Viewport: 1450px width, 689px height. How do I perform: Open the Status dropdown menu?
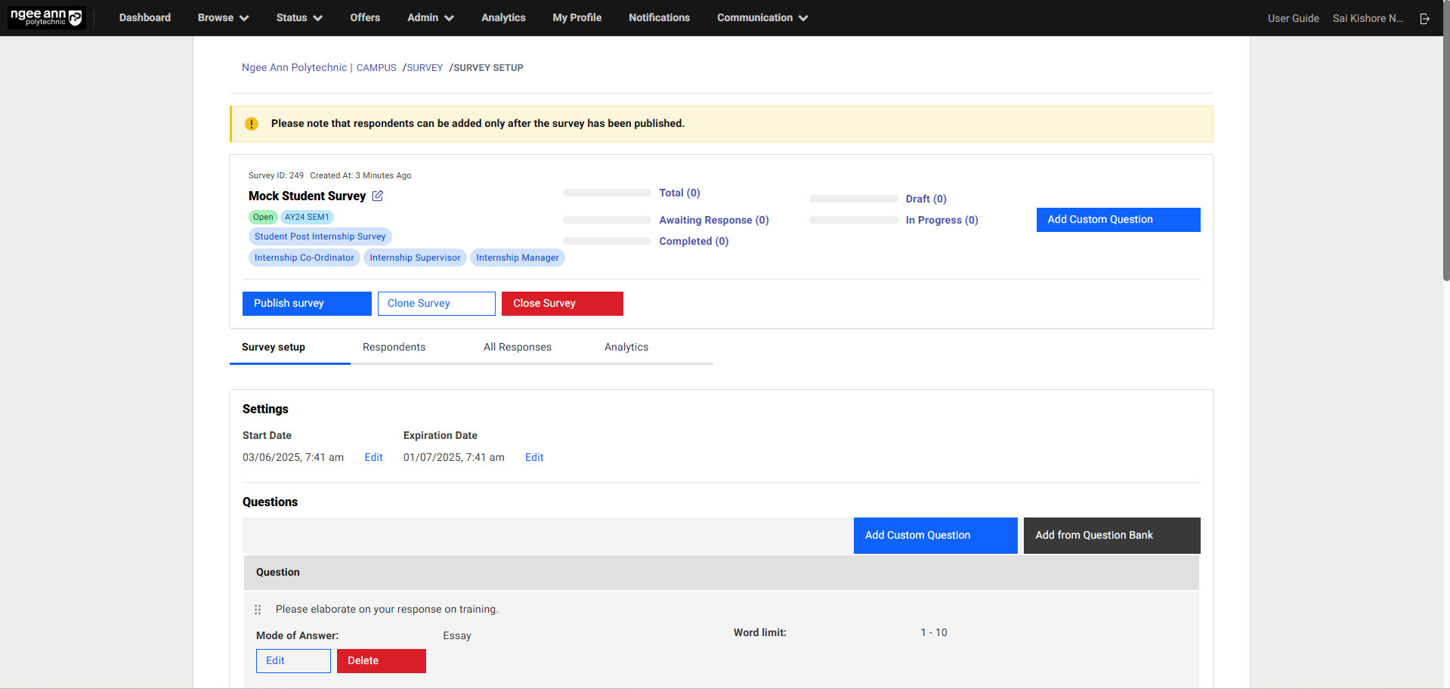click(299, 17)
